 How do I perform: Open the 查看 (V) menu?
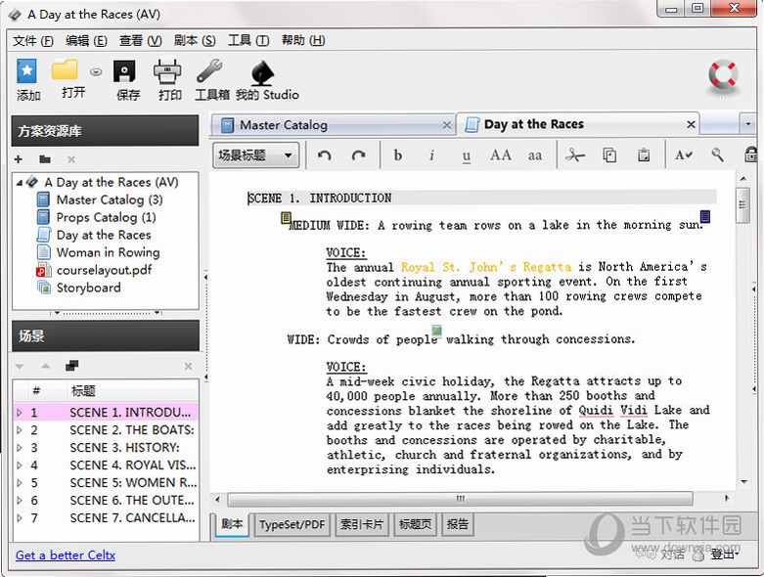140,40
